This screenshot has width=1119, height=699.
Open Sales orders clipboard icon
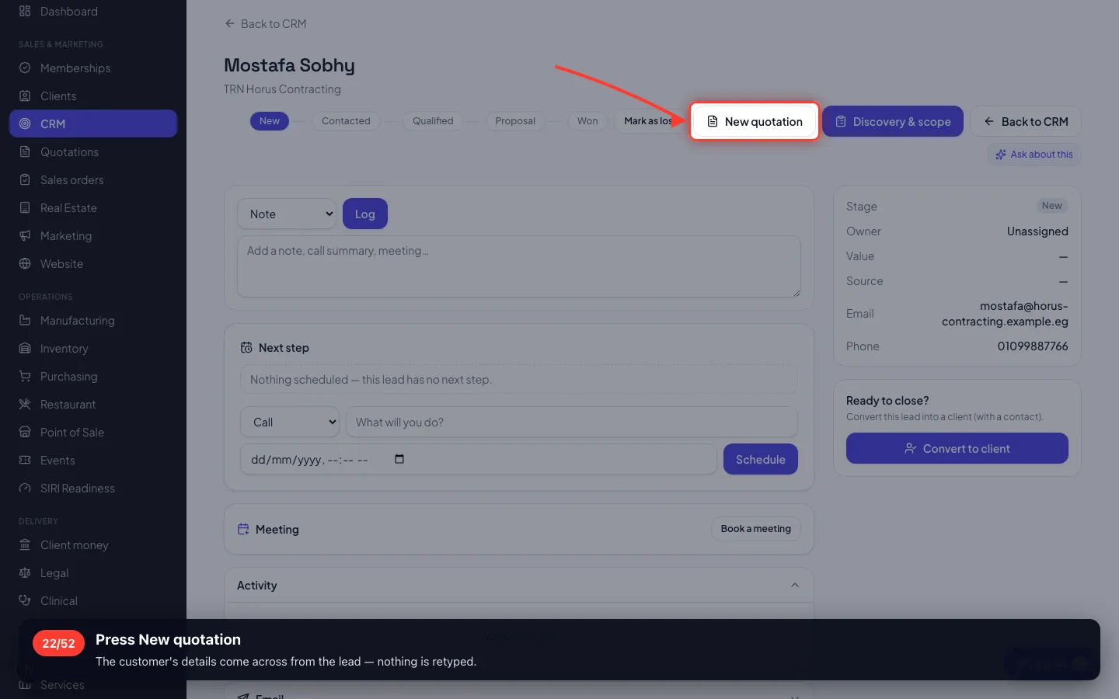point(25,180)
